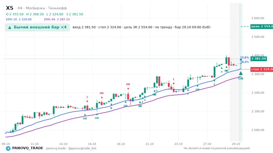Click the 38,2% Fibonacci level label
Image resolution: width=273 pixels, height=153 pixels.
[x=244, y=62]
